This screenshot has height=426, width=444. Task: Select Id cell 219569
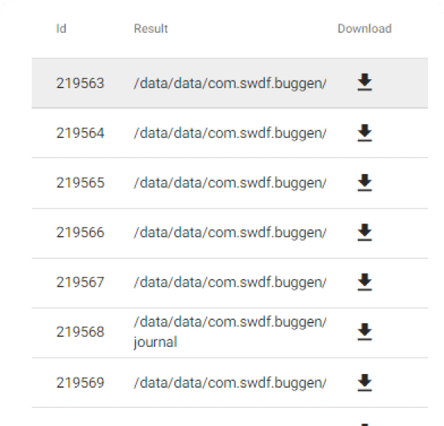pyautogui.click(x=80, y=383)
